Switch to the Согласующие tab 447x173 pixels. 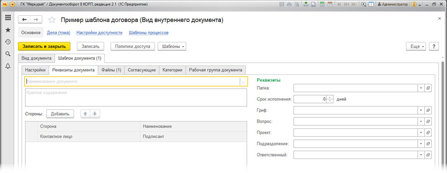142,70
